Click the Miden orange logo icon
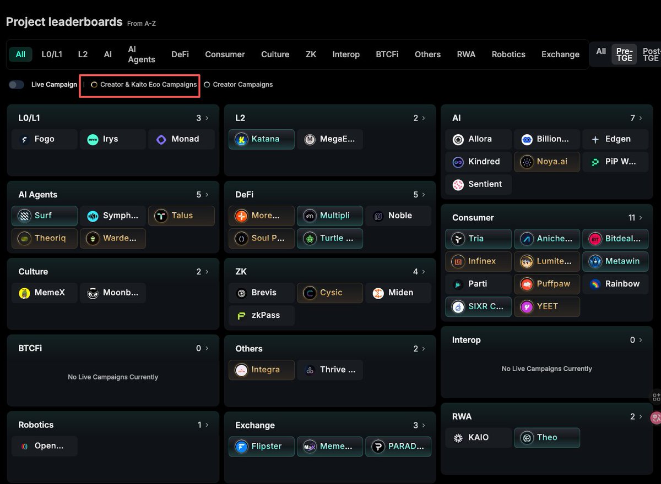 coord(378,293)
